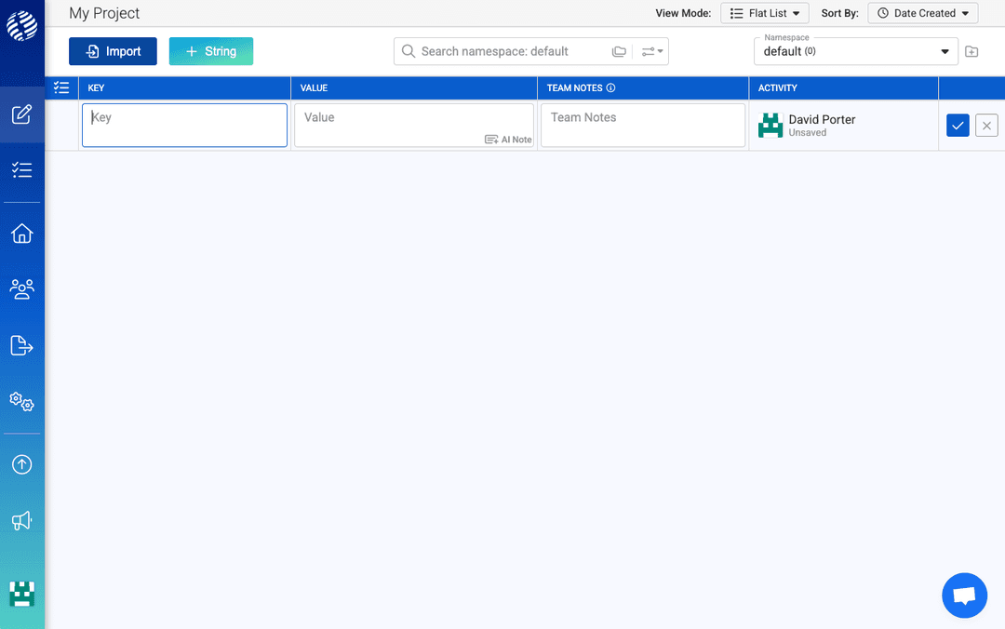Viewport: 1005px width, 629px height.
Task: Click the Import button
Action: click(113, 51)
